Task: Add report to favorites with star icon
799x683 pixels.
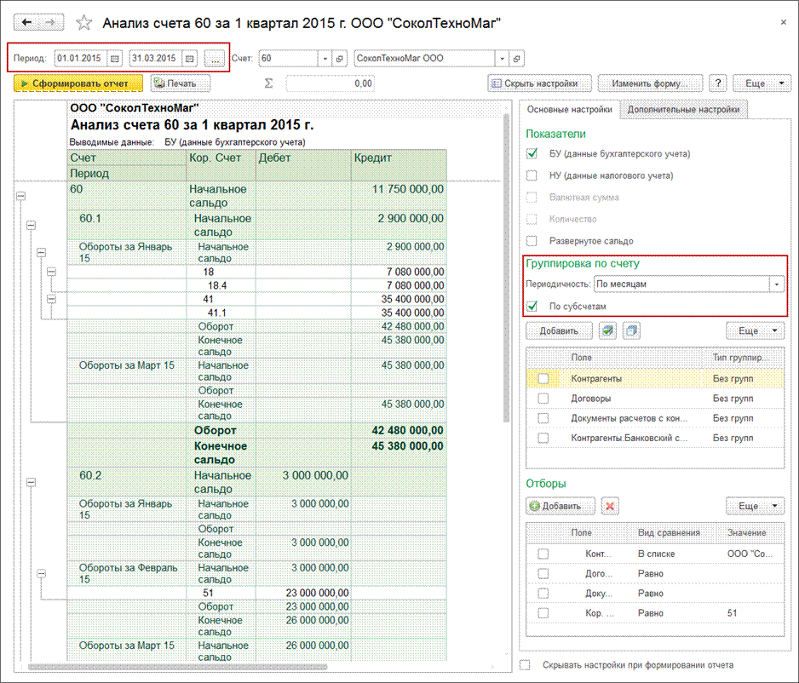Action: tap(83, 23)
